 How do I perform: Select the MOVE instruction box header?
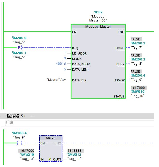[x=51, y=138]
